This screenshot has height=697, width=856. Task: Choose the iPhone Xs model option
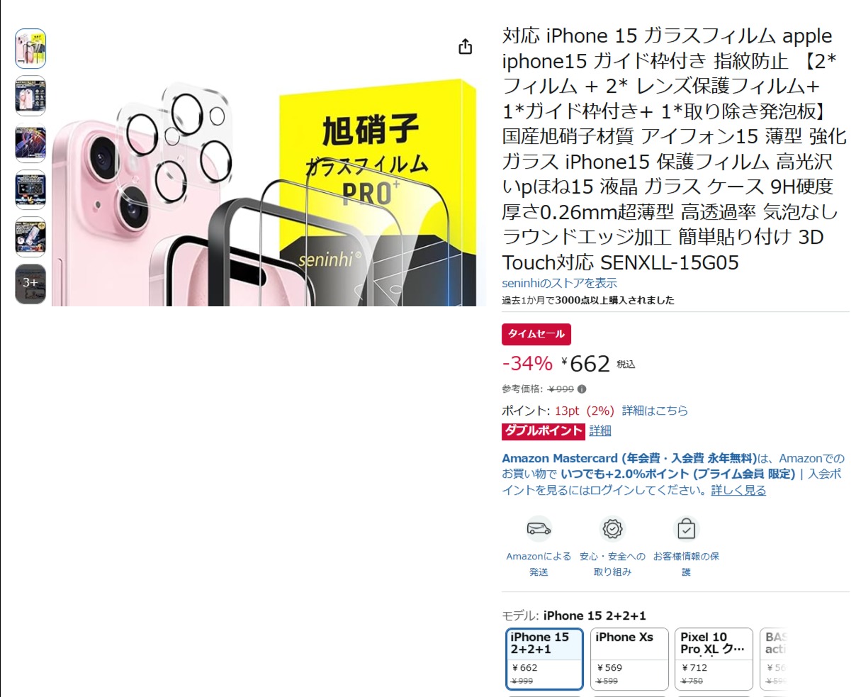point(630,659)
